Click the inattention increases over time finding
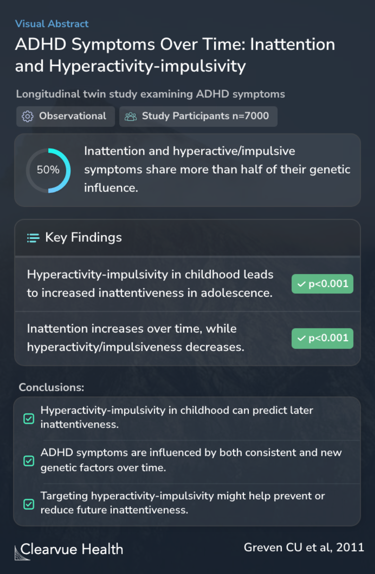375x574 pixels. [136, 338]
